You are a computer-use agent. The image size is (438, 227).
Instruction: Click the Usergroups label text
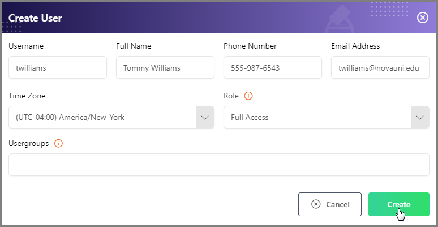(x=28, y=143)
